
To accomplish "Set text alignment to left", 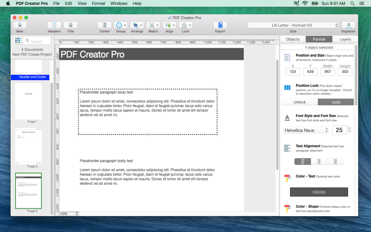I will click(303, 161).
